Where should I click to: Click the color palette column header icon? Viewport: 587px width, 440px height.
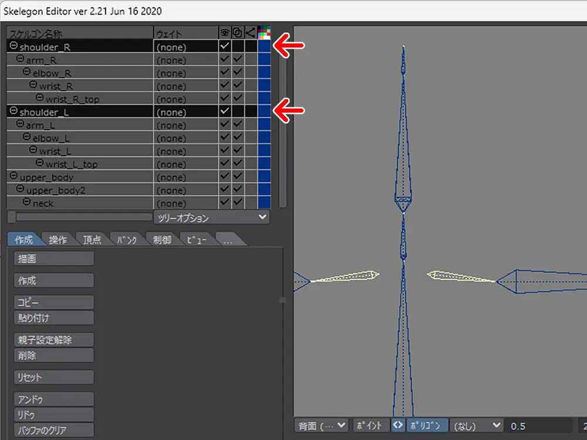pos(264,33)
